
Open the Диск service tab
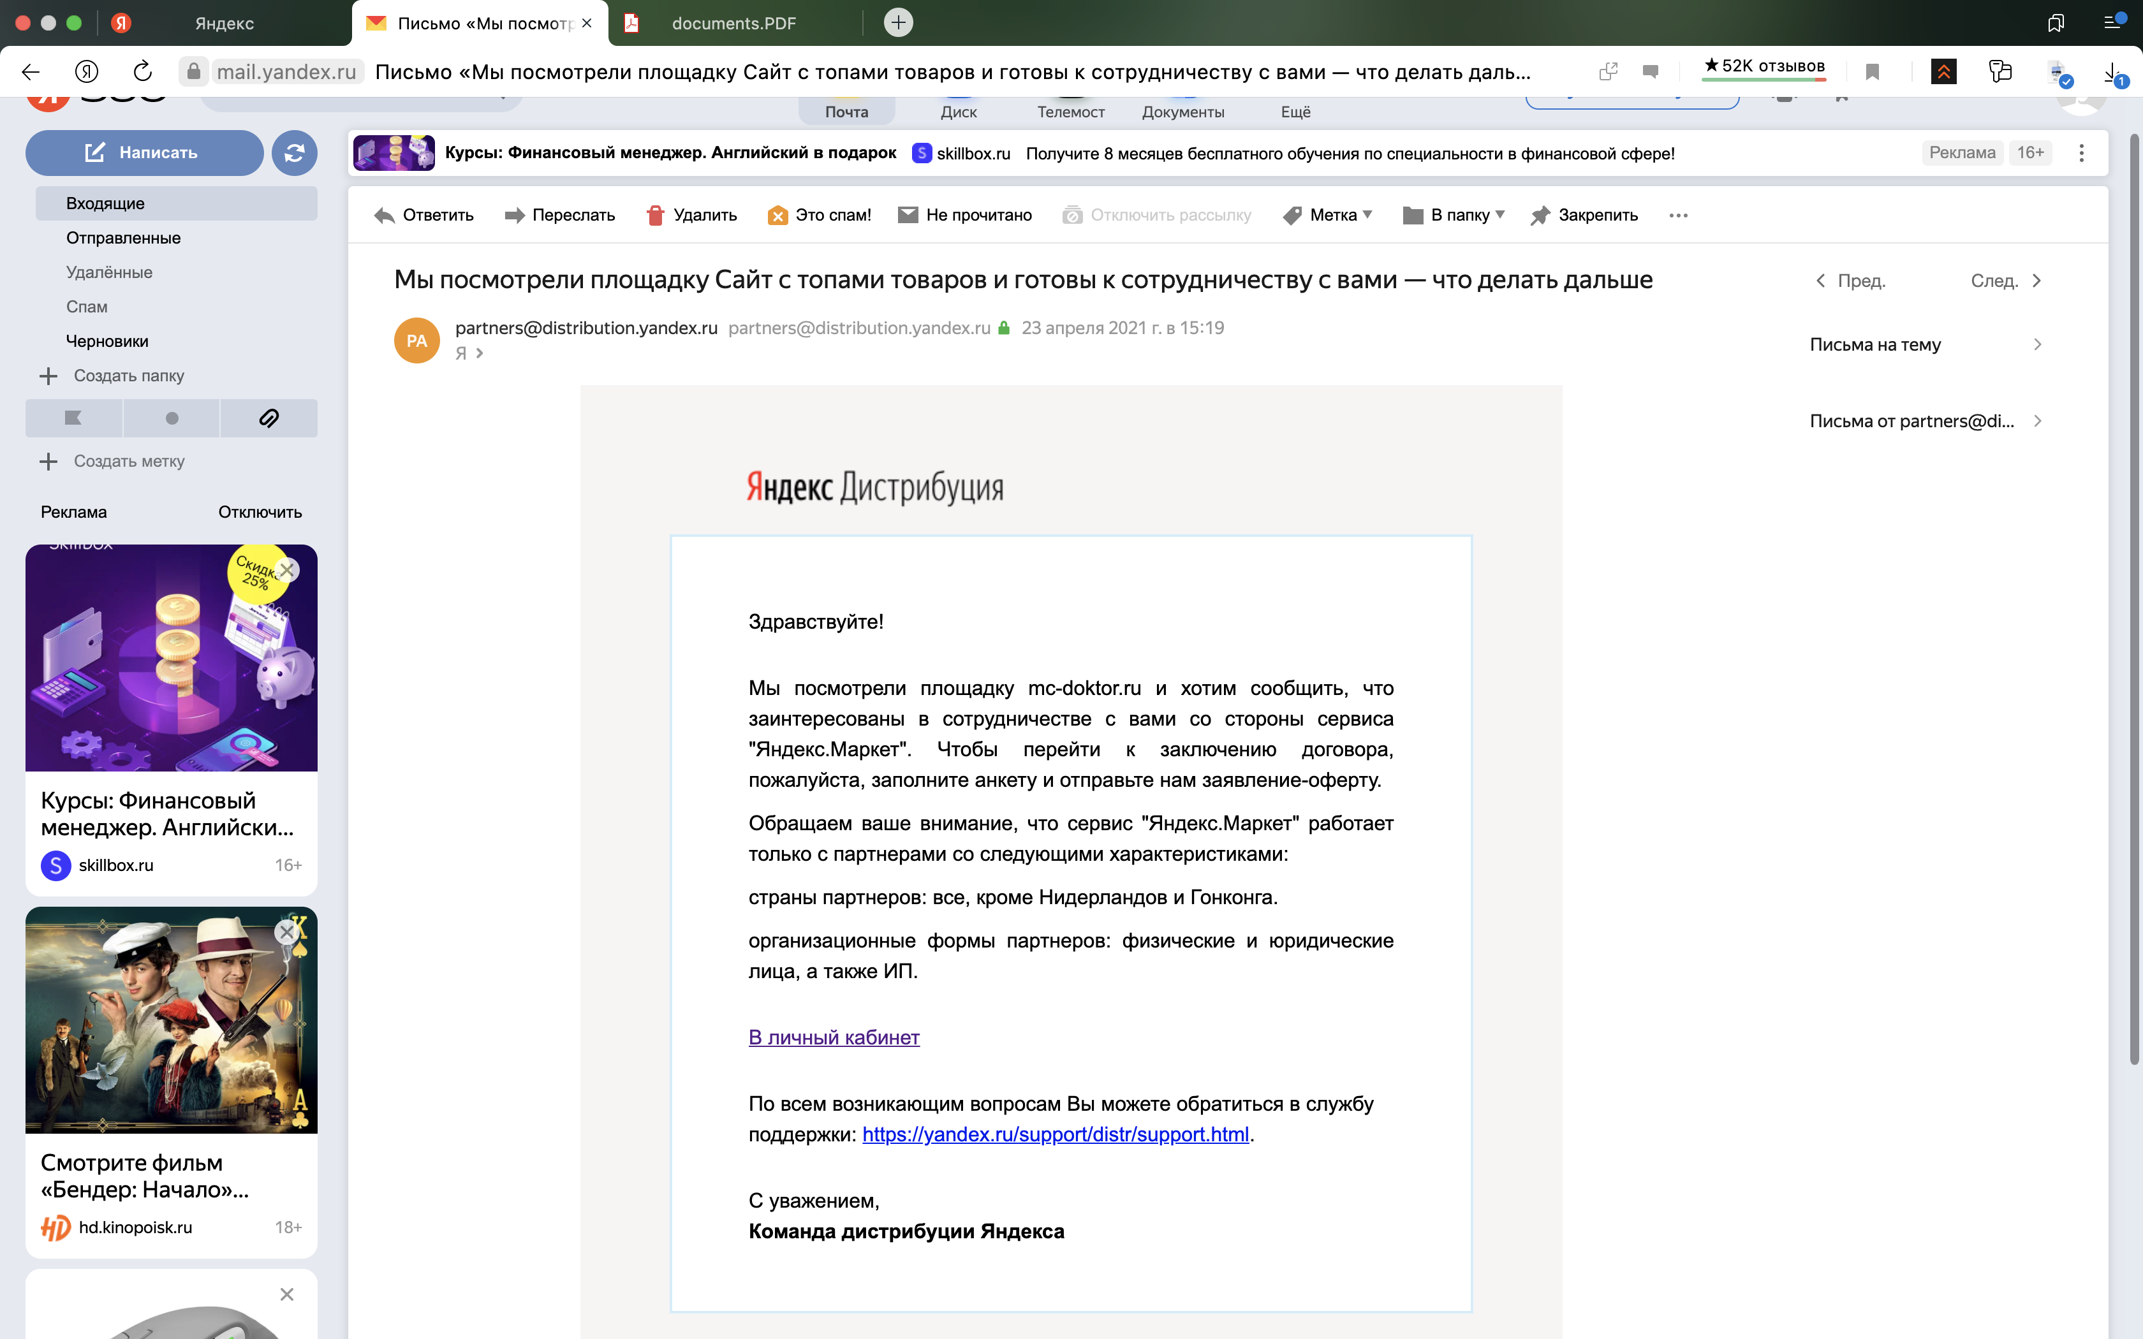958,111
